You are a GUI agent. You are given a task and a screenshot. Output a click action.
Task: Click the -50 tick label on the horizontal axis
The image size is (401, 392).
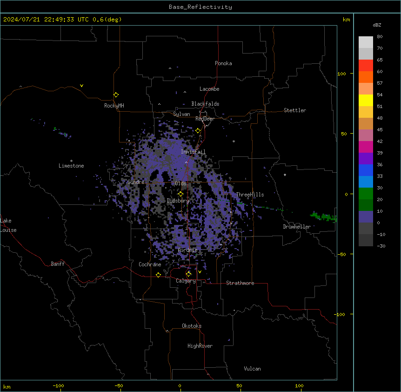click(119, 385)
